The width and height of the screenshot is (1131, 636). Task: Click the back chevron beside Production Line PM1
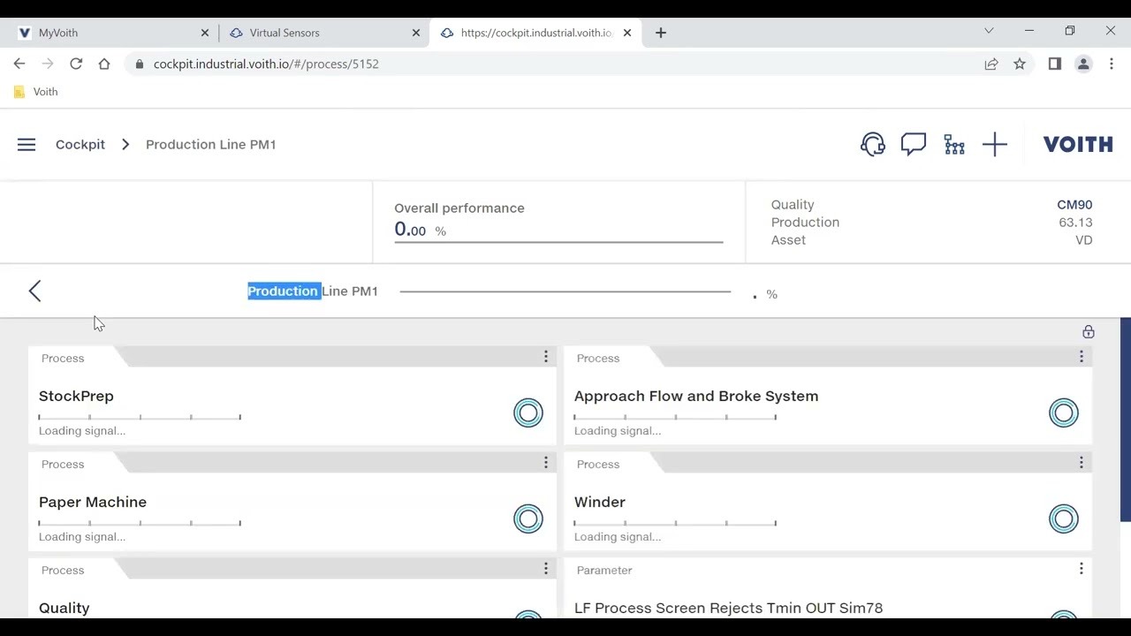coord(34,291)
